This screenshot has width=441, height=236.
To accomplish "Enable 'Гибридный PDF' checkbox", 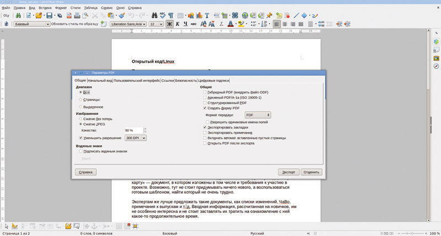I will pyautogui.click(x=205, y=92).
